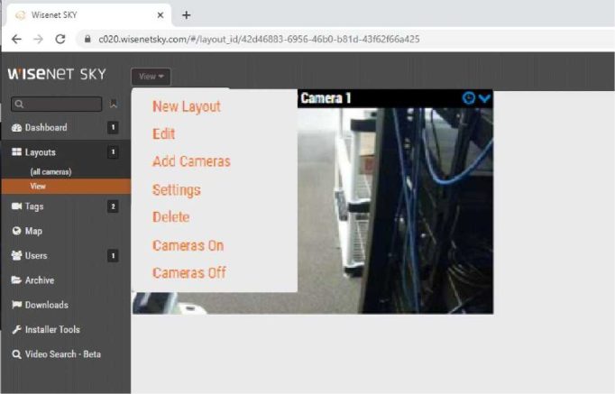Image resolution: width=615 pixels, height=394 pixels.
Task: Click the Dashboard gauge icon in sidebar
Action: (16, 128)
